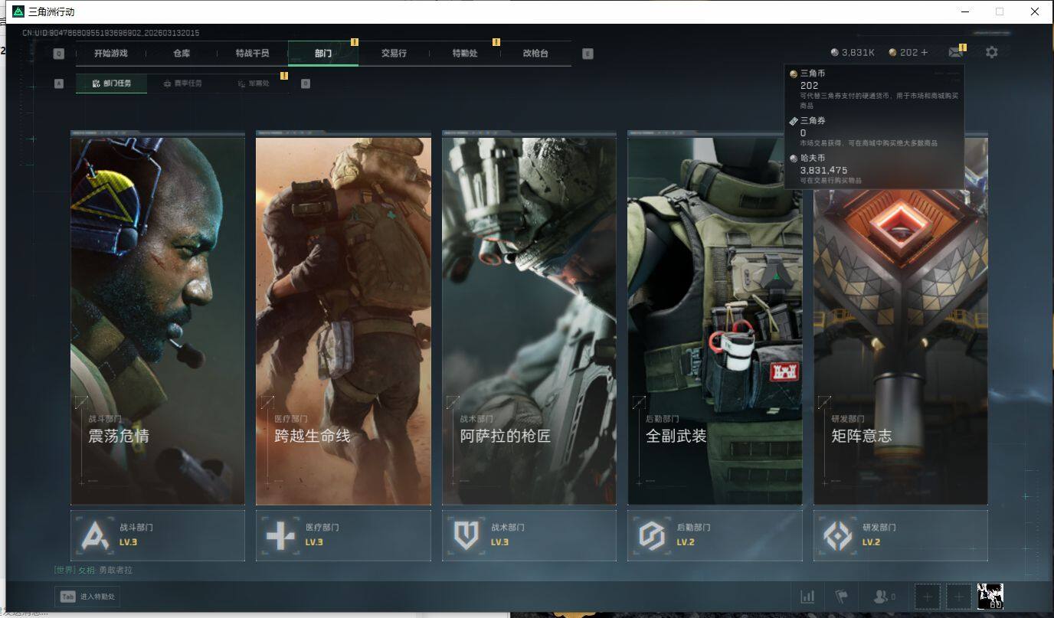Select the 部门任务 sub-tab
The width and height of the screenshot is (1054, 618).
click(x=111, y=83)
